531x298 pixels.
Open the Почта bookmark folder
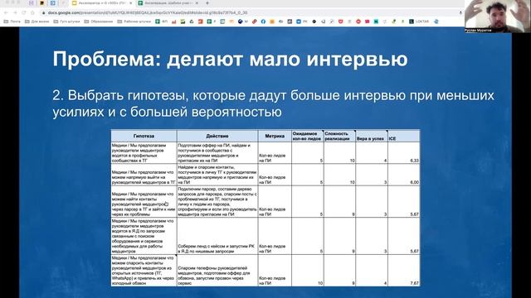[x=12, y=22]
